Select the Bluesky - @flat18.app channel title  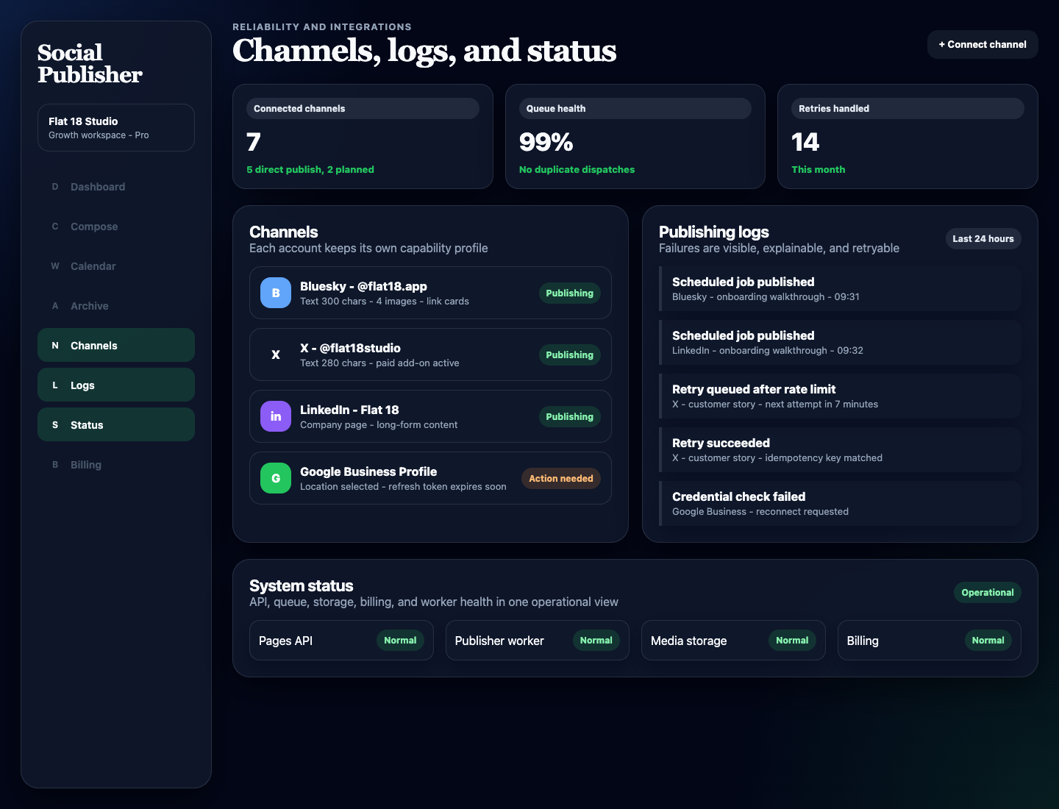(363, 286)
